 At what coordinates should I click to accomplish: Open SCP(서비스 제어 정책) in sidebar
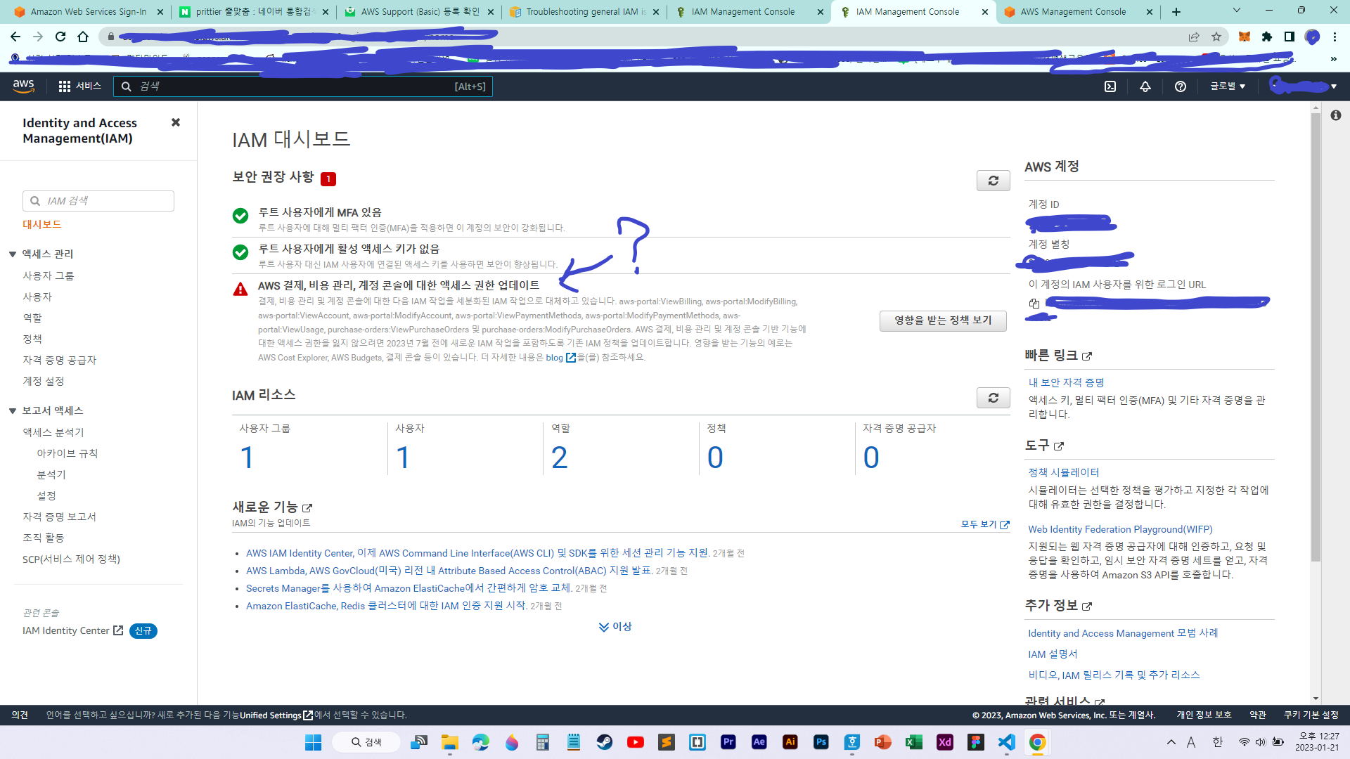click(71, 559)
